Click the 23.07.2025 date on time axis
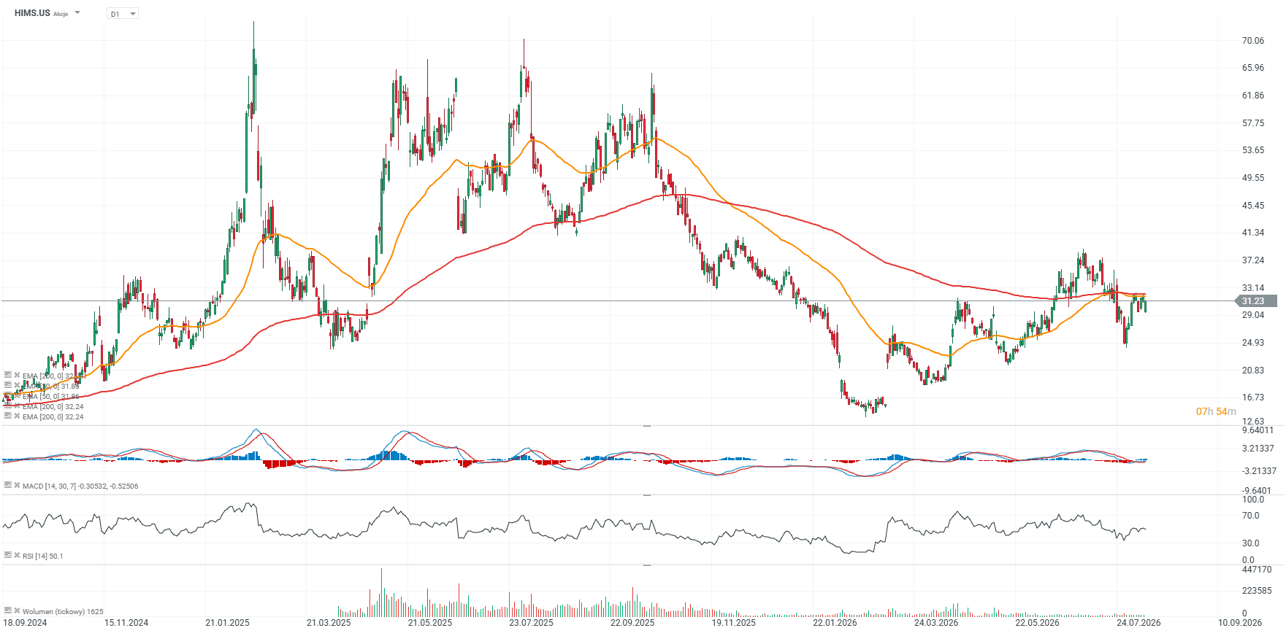Screen dimensions: 1286x636 click(x=531, y=623)
